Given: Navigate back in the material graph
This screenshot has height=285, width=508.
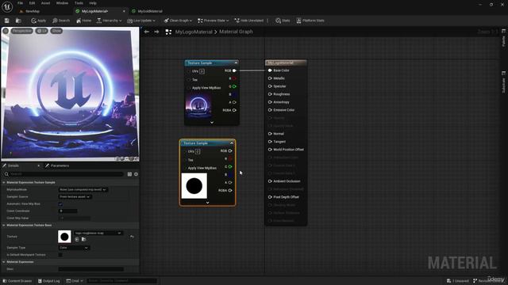Looking at the screenshot, I should [146, 32].
